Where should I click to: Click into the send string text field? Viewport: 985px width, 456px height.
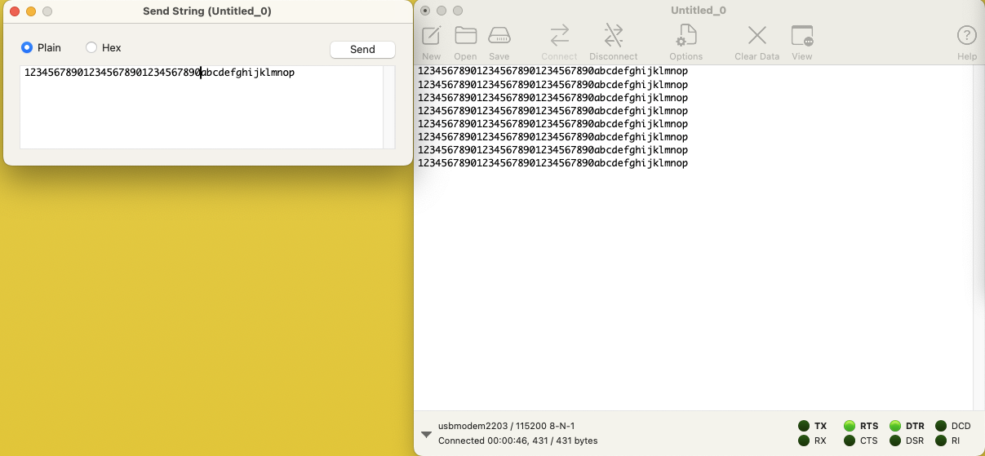pyautogui.click(x=202, y=107)
